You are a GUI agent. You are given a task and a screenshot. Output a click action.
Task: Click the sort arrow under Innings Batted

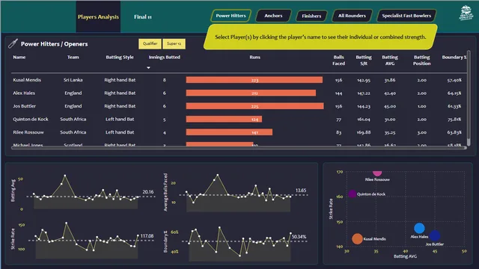pyautogui.click(x=148, y=68)
